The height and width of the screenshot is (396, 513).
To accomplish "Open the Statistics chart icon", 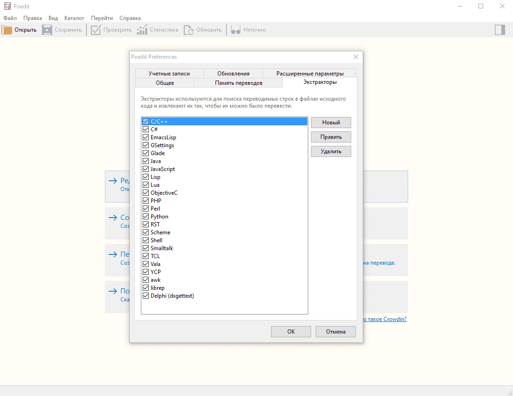I will (x=142, y=30).
